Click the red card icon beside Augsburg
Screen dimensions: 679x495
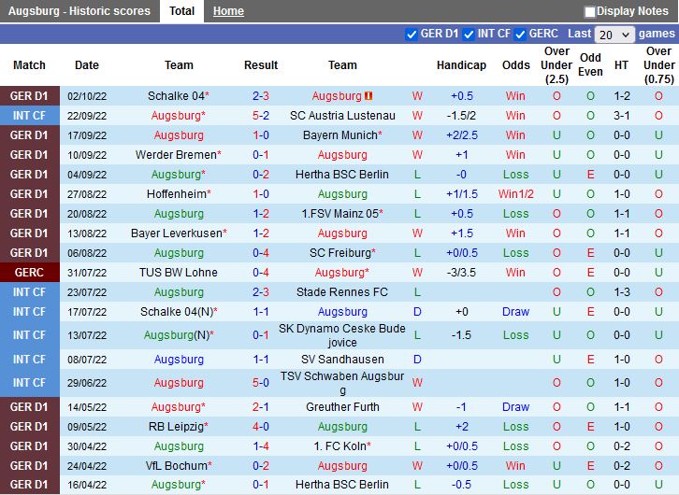pos(368,95)
